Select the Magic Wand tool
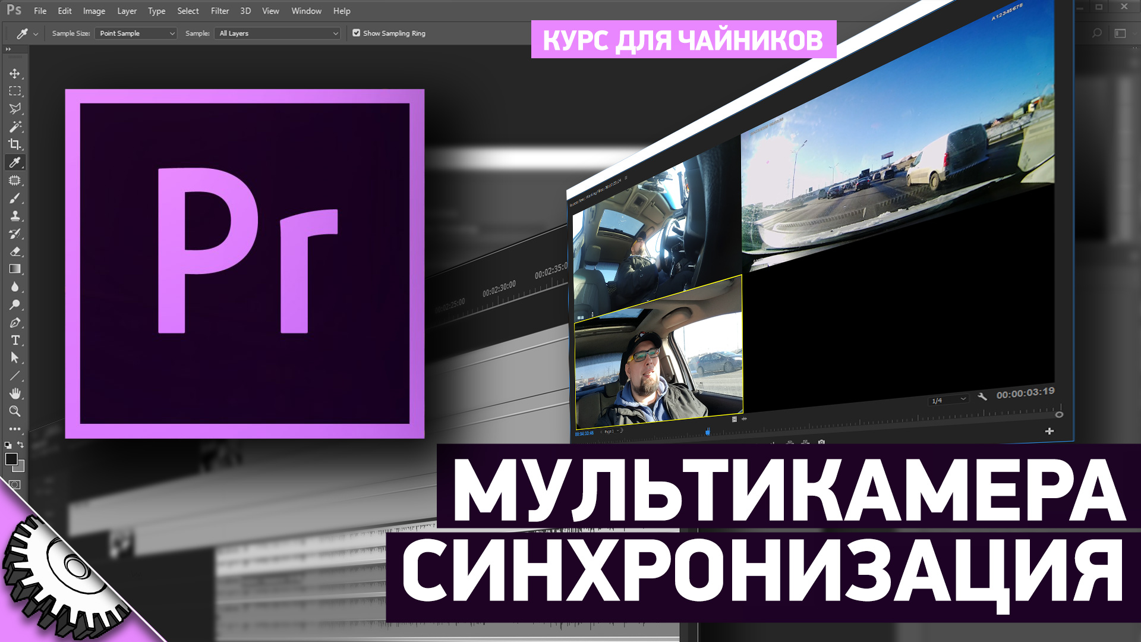 point(15,127)
